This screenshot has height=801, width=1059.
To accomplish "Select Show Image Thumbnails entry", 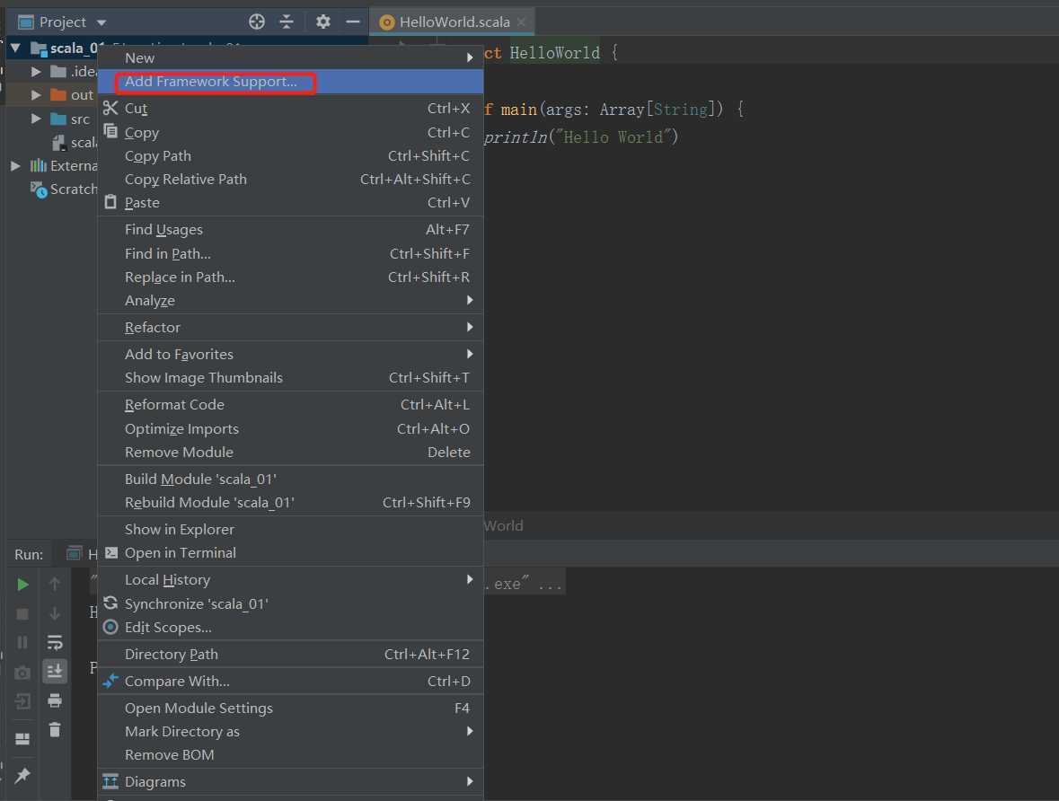I will click(x=290, y=377).
